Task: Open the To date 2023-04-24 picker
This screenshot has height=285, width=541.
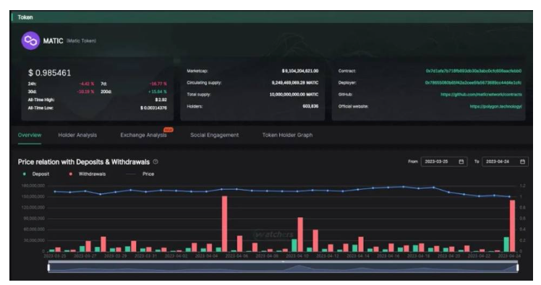Action: 505,162
